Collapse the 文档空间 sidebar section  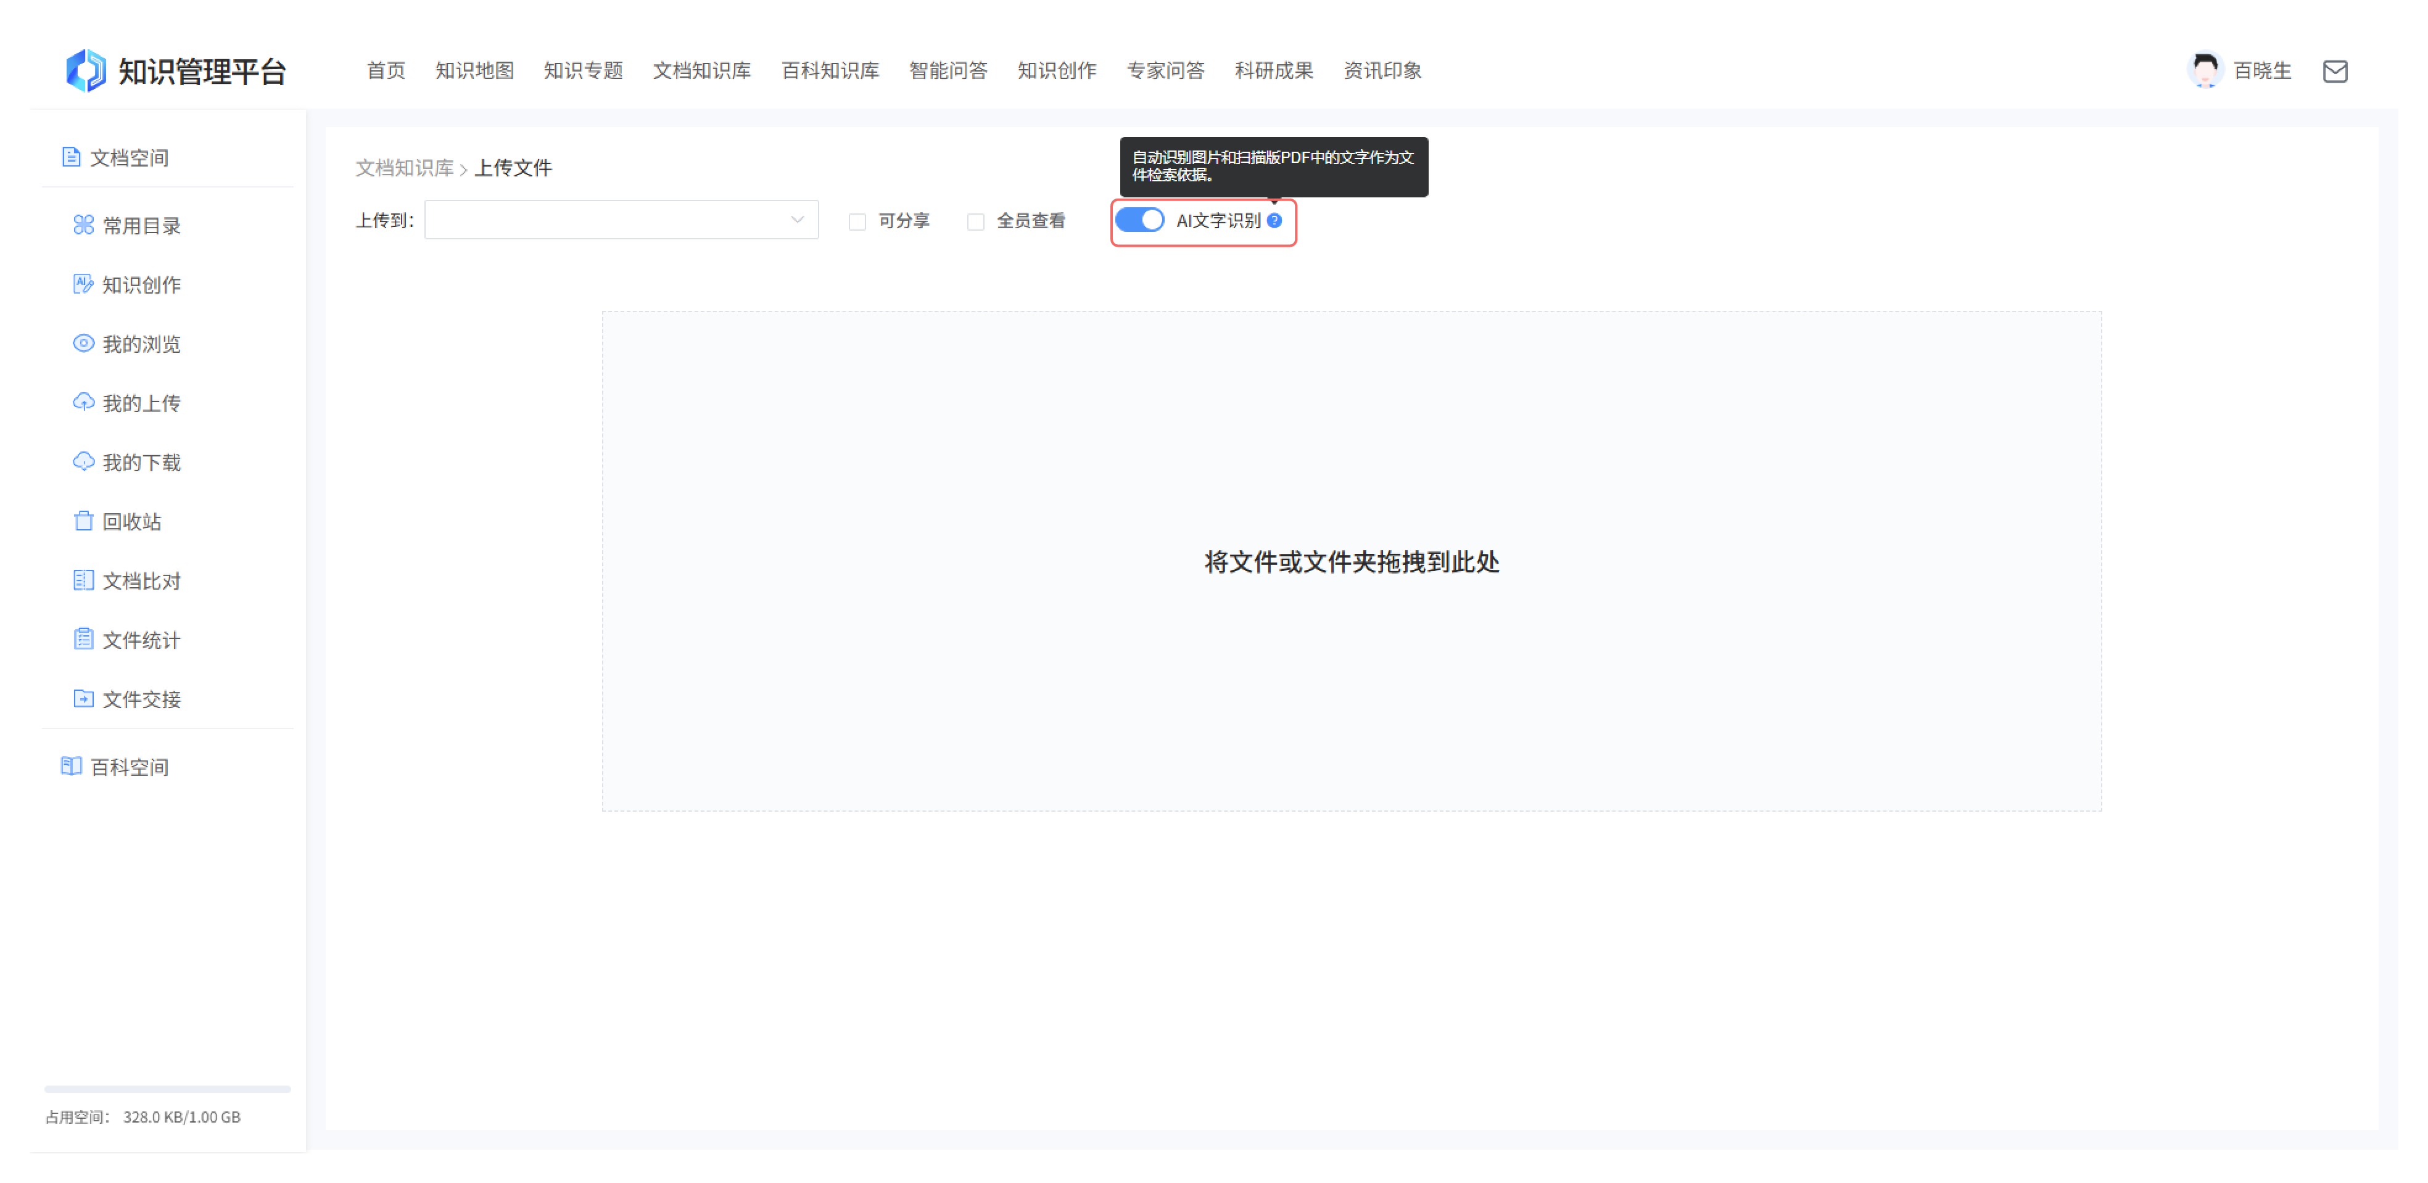click(x=129, y=157)
